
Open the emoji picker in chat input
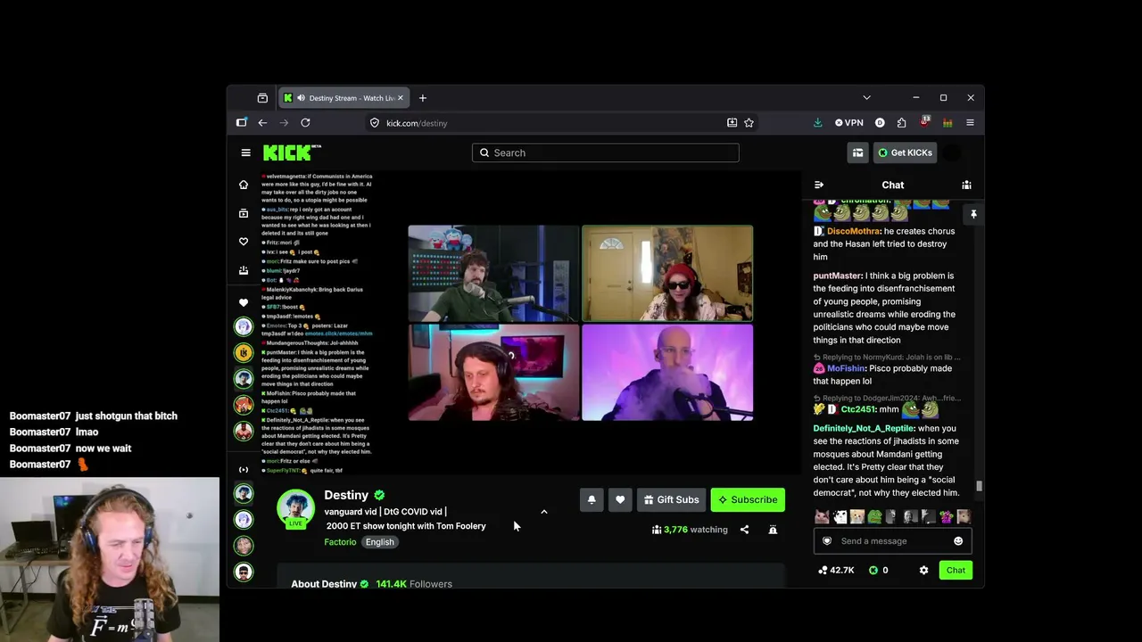958,541
